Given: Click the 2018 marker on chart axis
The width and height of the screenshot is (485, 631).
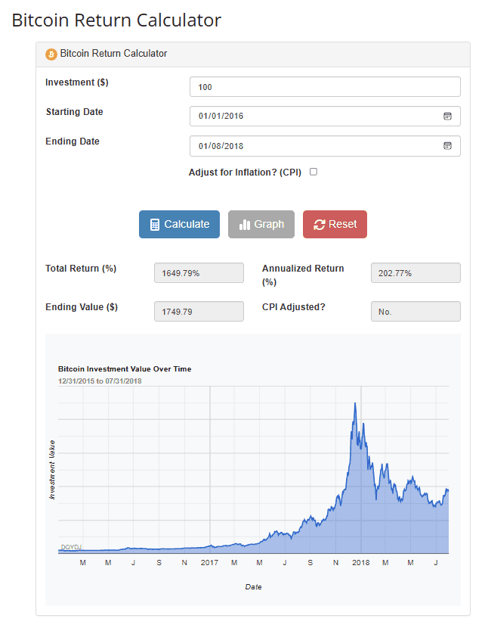Looking at the screenshot, I should tap(361, 563).
